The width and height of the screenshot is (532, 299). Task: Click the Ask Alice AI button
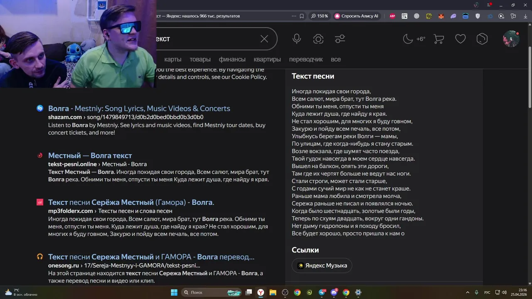pos(357,16)
